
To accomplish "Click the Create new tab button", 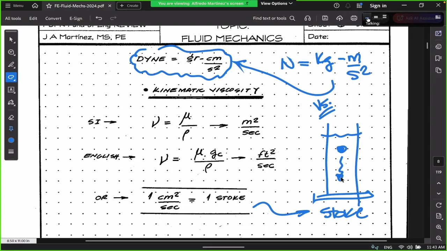I will 129,6.
